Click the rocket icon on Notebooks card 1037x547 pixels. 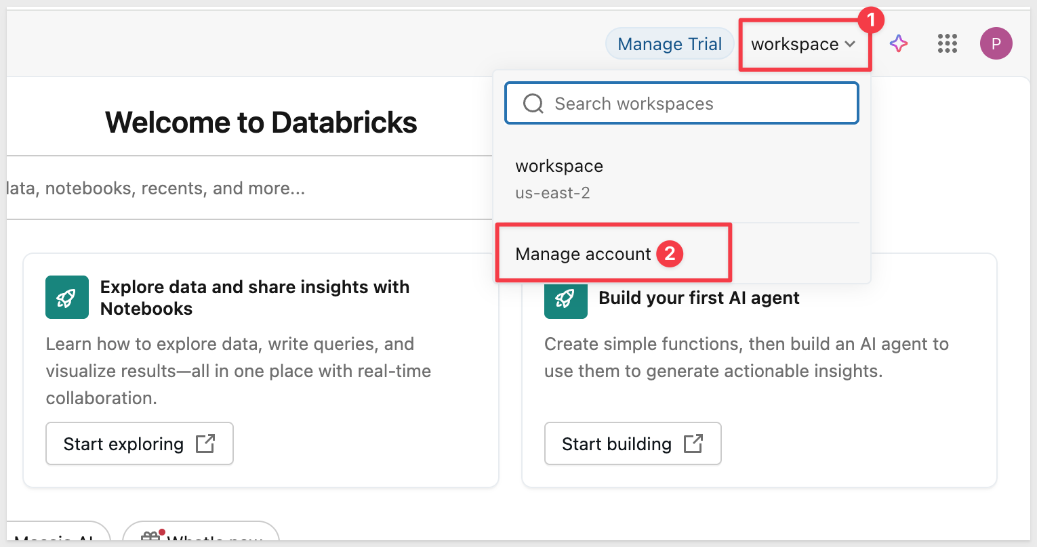67,297
